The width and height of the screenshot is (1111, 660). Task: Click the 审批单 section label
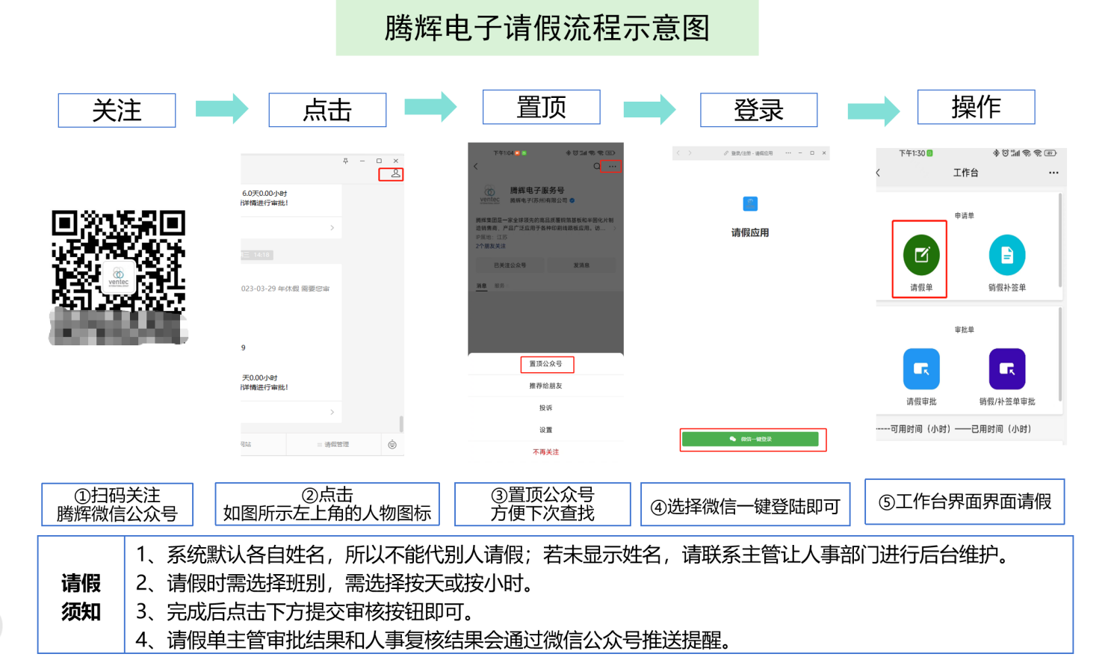(965, 330)
